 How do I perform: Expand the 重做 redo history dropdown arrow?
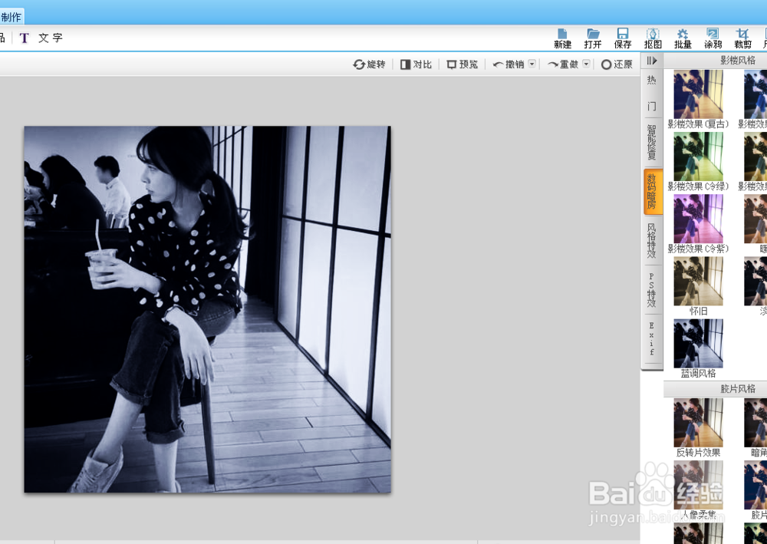586,64
